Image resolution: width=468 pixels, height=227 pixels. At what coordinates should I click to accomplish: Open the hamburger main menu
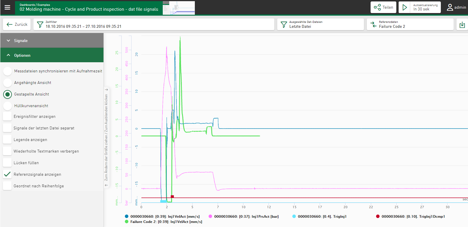(8, 8)
